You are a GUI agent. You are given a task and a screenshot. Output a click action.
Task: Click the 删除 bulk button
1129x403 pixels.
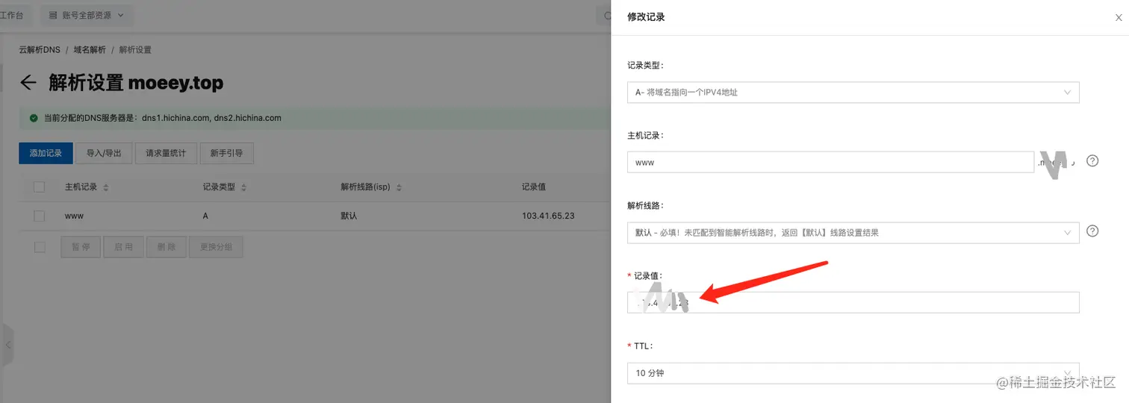pos(166,247)
